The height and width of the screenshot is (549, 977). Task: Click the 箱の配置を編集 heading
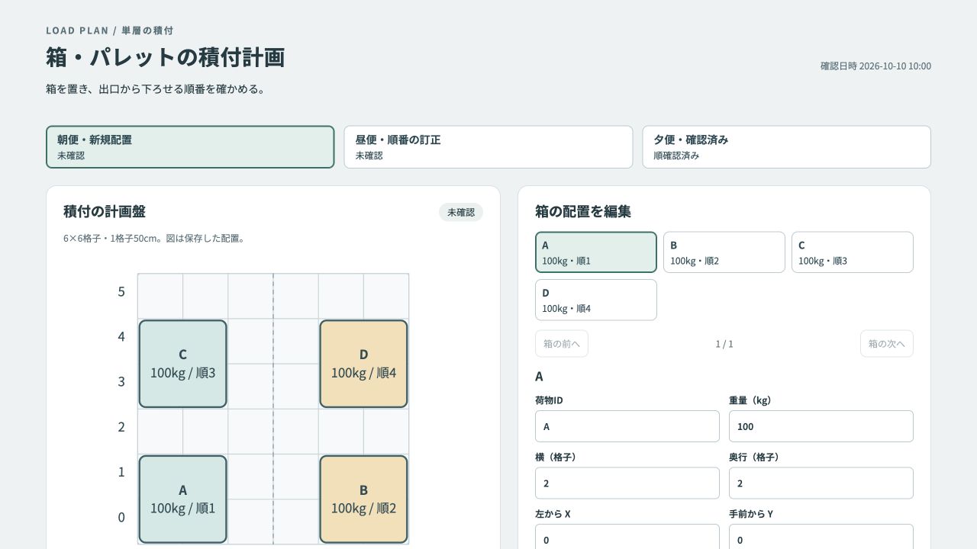[583, 211]
